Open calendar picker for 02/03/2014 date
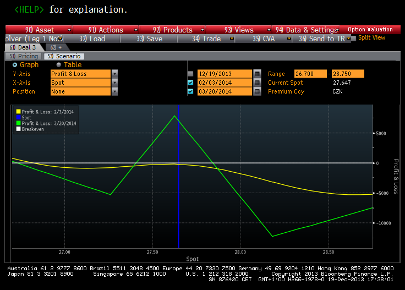The width and height of the screenshot is (405, 290). pos(258,83)
